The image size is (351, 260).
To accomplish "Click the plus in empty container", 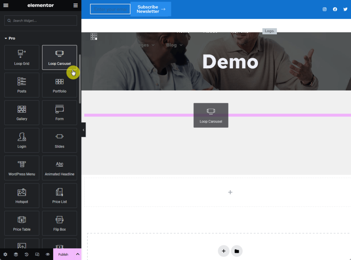I will 230,192.
